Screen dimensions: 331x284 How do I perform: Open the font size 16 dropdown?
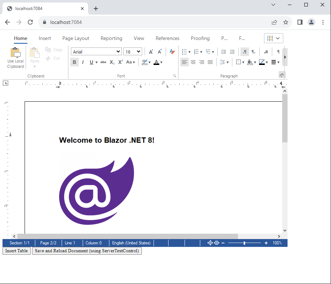click(x=133, y=52)
